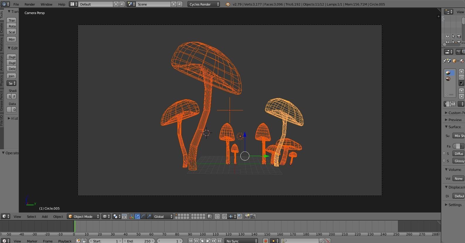
Task: Delete the Default screen layout
Action: pos(122,4)
